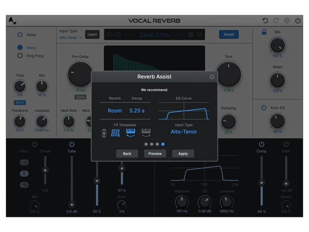Go to third page dot in dialog
309x232 pixels.
(x=157, y=144)
